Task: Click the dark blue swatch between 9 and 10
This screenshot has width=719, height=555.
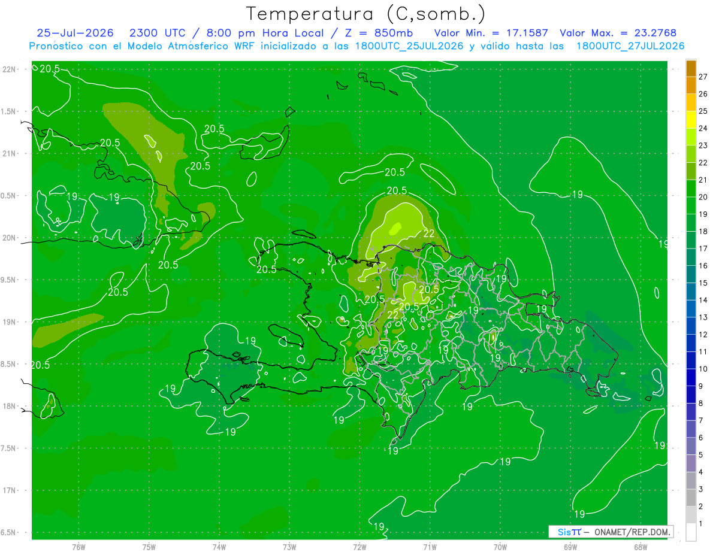Action: pos(691,377)
